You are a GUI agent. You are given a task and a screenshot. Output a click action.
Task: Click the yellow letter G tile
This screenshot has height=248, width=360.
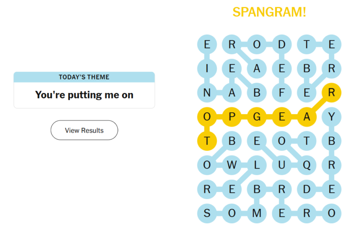pos(257,117)
